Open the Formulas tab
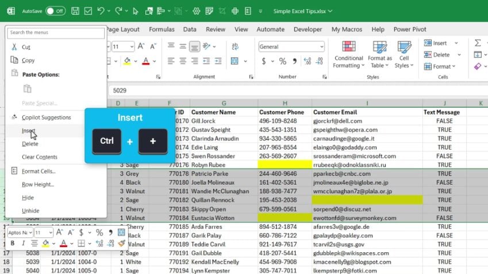The image size is (488, 274). click(162, 29)
